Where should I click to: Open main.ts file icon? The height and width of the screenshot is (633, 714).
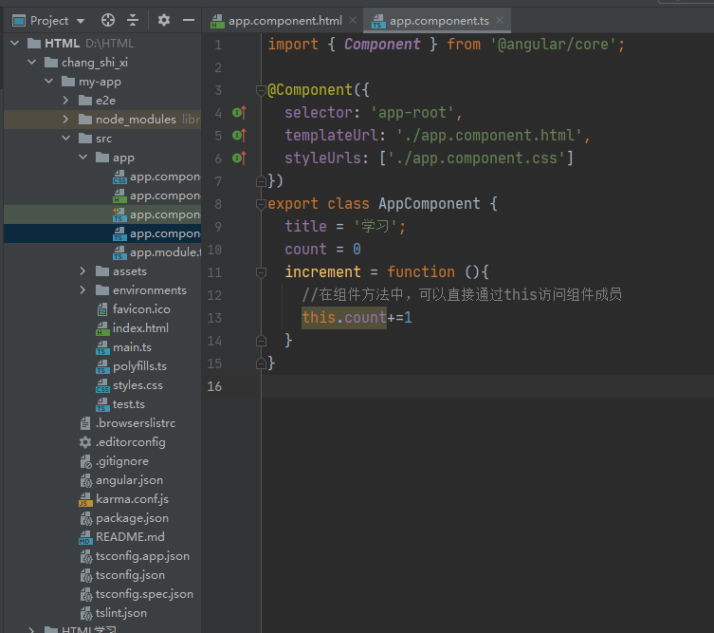click(102, 347)
